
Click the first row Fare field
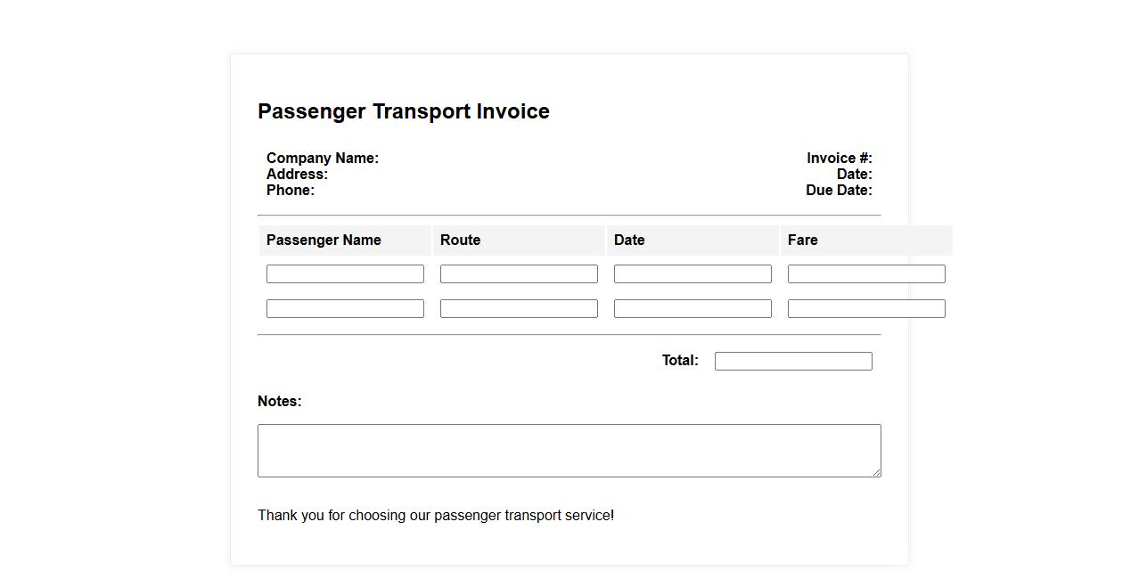click(x=866, y=274)
